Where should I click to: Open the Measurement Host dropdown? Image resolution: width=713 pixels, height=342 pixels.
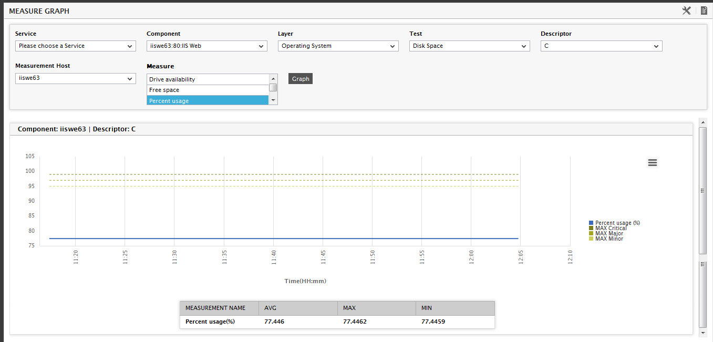[x=76, y=78]
